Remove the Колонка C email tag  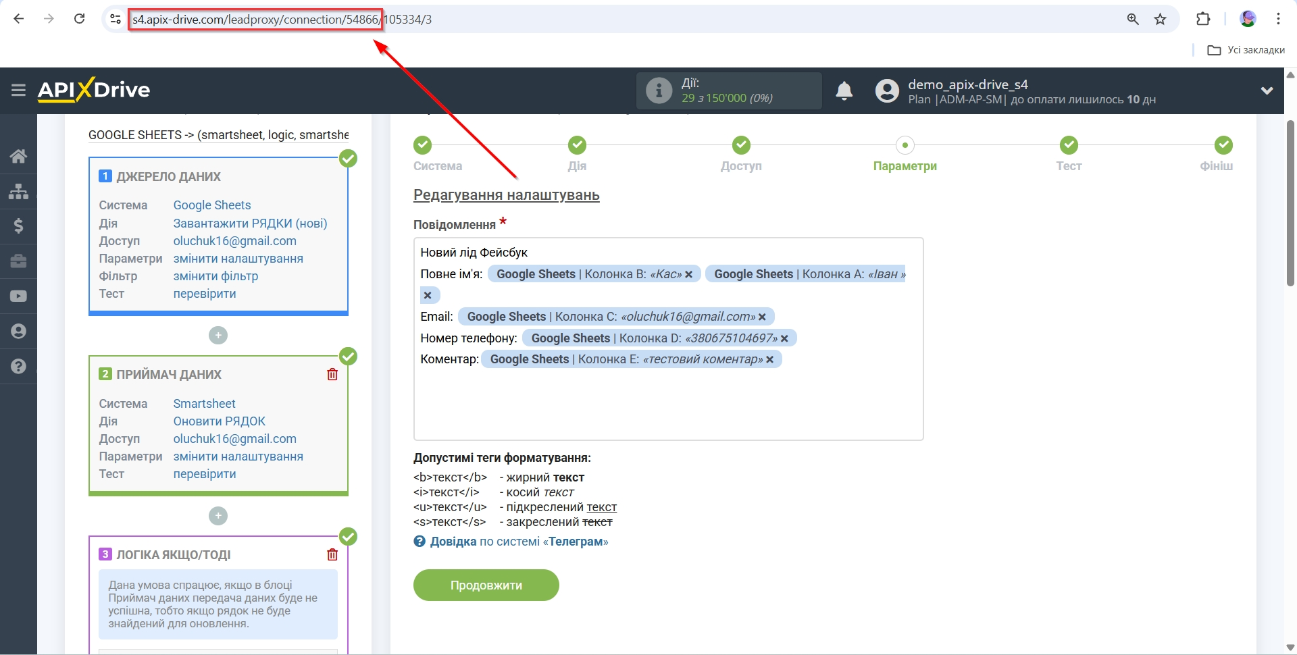coord(762,317)
